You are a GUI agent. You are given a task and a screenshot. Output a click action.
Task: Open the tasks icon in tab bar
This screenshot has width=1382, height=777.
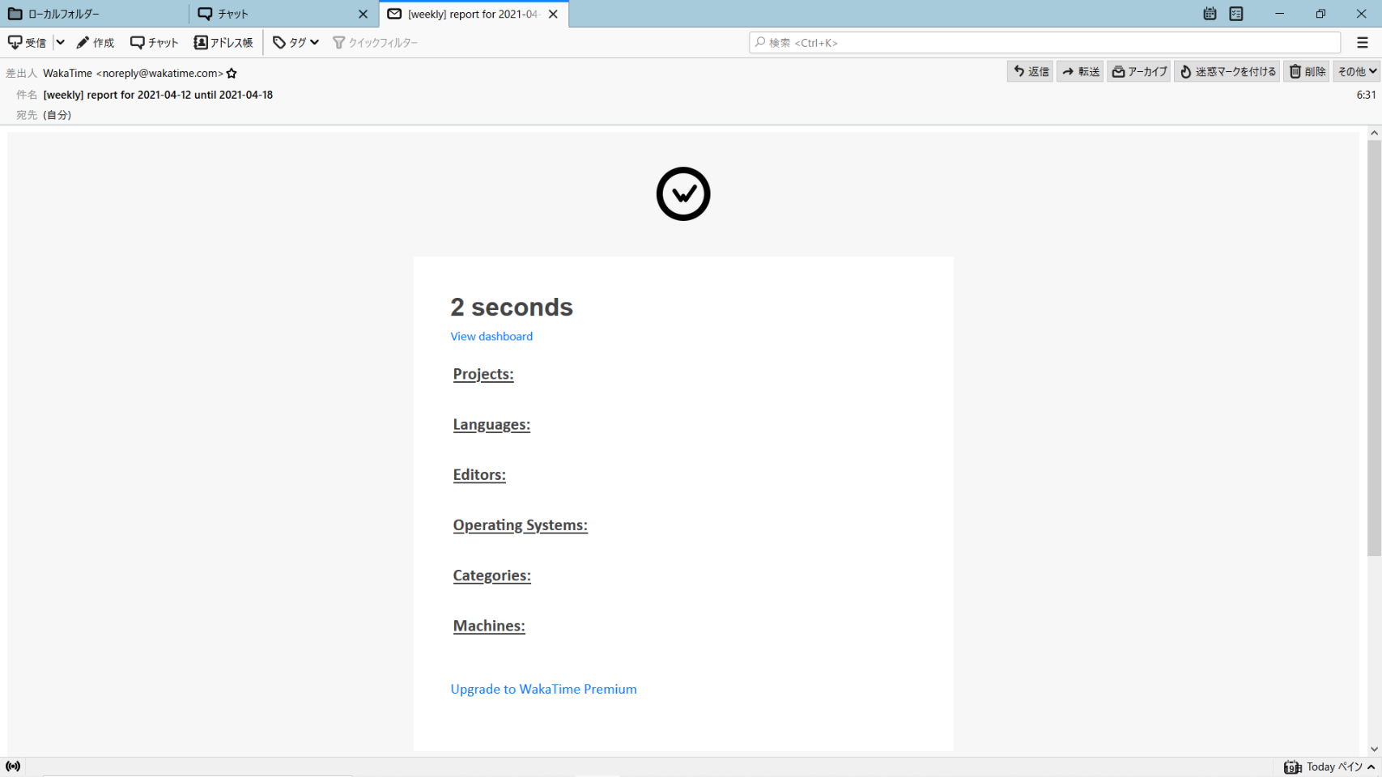coord(1236,14)
